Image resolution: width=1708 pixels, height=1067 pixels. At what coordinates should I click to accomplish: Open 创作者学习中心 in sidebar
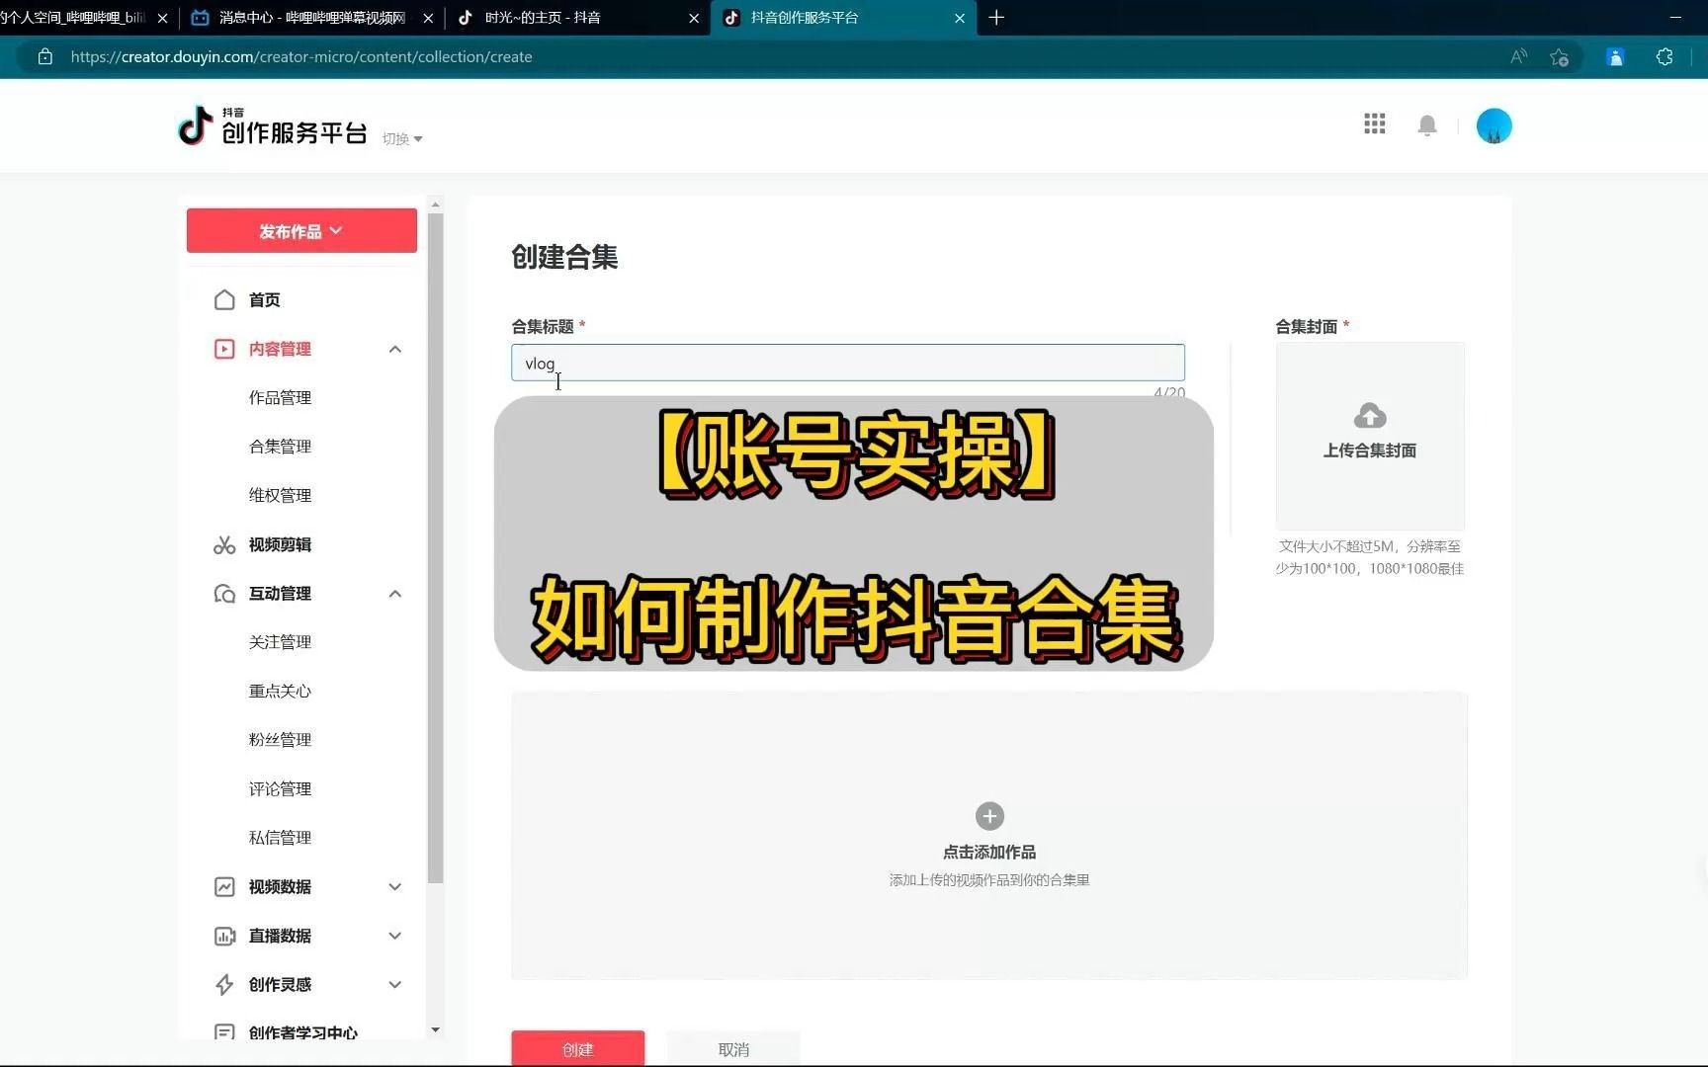[x=303, y=1032]
